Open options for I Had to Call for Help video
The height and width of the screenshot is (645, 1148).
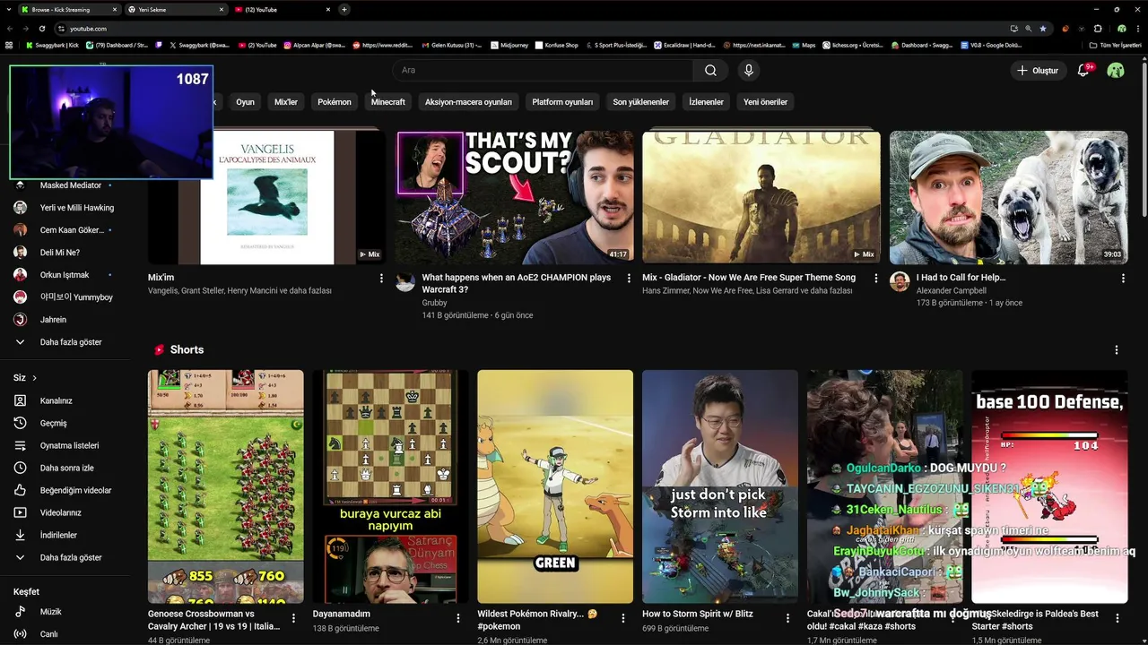pos(1123,279)
